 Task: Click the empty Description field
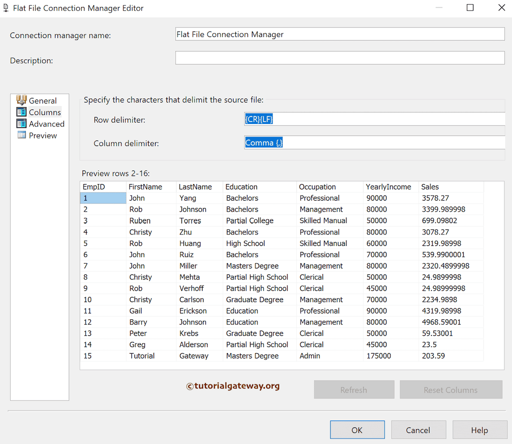pos(339,57)
